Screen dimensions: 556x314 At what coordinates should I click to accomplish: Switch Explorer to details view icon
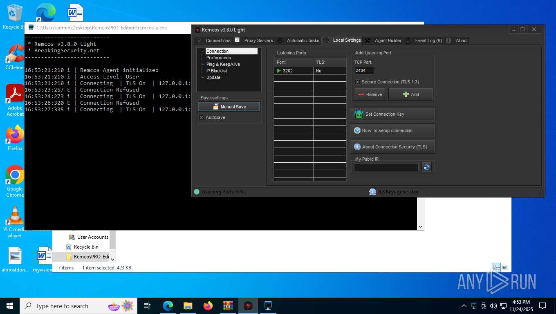[496, 267]
